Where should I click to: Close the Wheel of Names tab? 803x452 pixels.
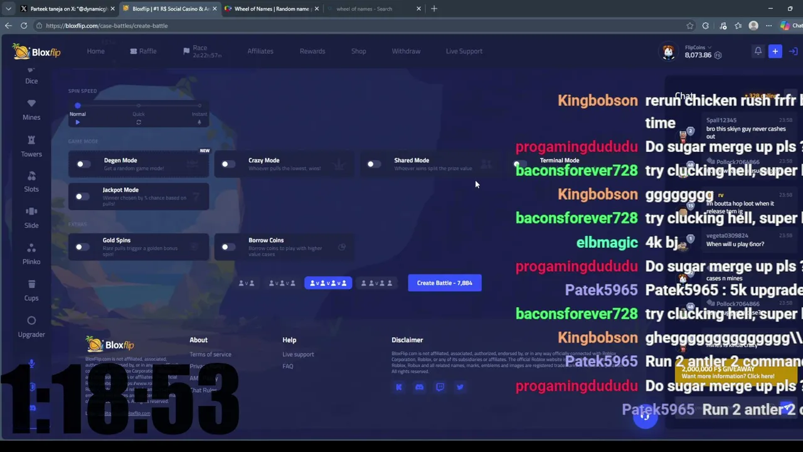(317, 9)
